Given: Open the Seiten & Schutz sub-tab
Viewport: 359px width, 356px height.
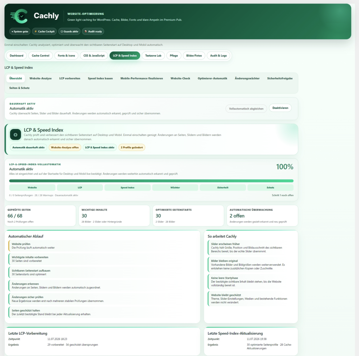Looking at the screenshot, I should click(x=20, y=88).
